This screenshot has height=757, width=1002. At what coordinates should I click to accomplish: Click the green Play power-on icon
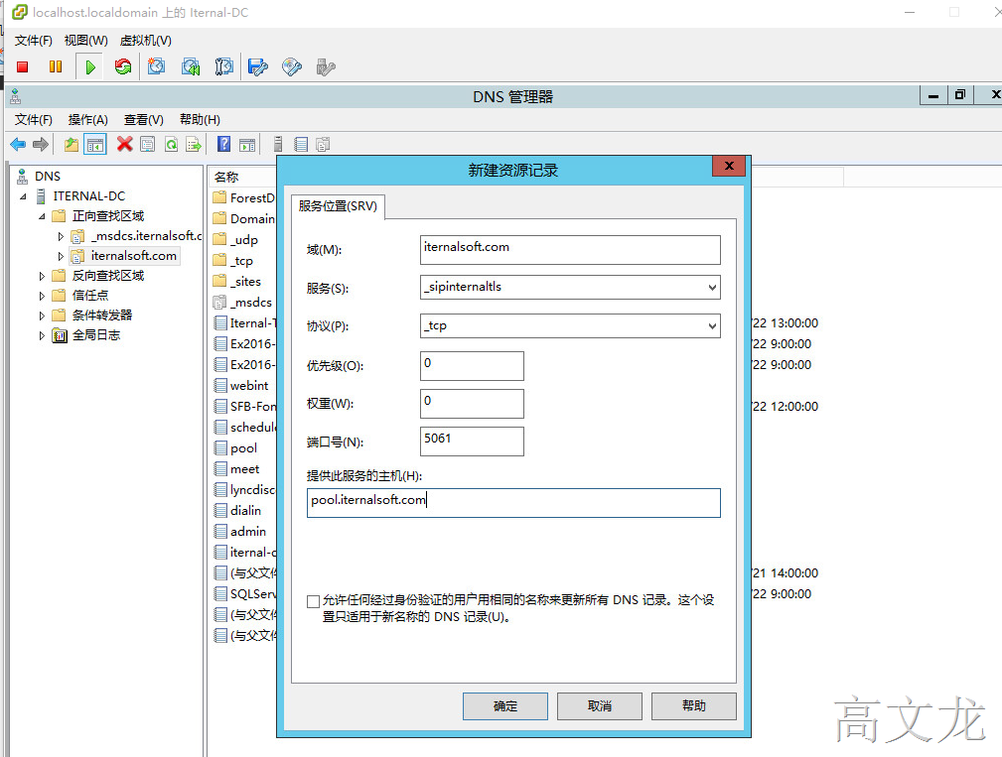tap(90, 66)
